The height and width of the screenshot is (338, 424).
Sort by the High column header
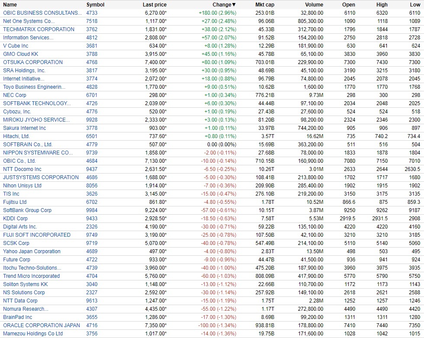(382, 5)
